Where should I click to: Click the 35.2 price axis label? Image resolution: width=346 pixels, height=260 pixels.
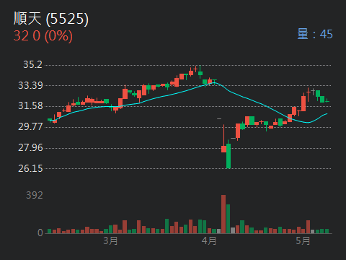[32, 64]
